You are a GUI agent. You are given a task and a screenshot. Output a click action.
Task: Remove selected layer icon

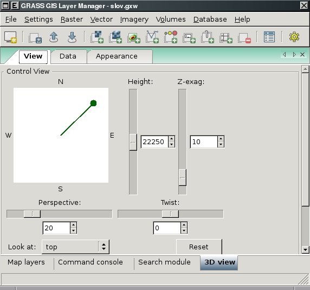[244, 37]
